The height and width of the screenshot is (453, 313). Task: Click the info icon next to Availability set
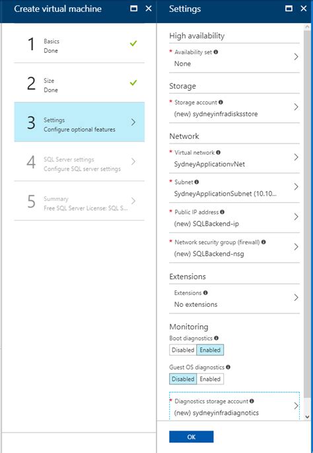216,52
